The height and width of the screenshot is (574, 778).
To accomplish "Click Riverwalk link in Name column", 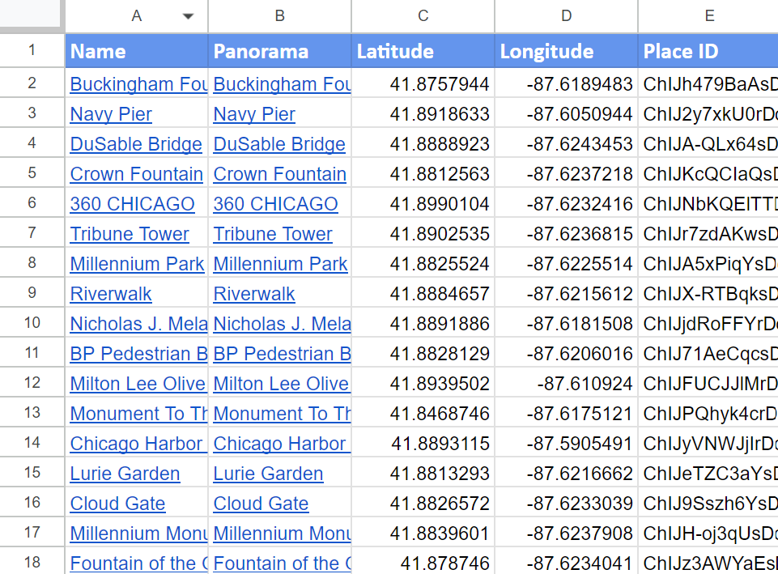I will (x=111, y=294).
